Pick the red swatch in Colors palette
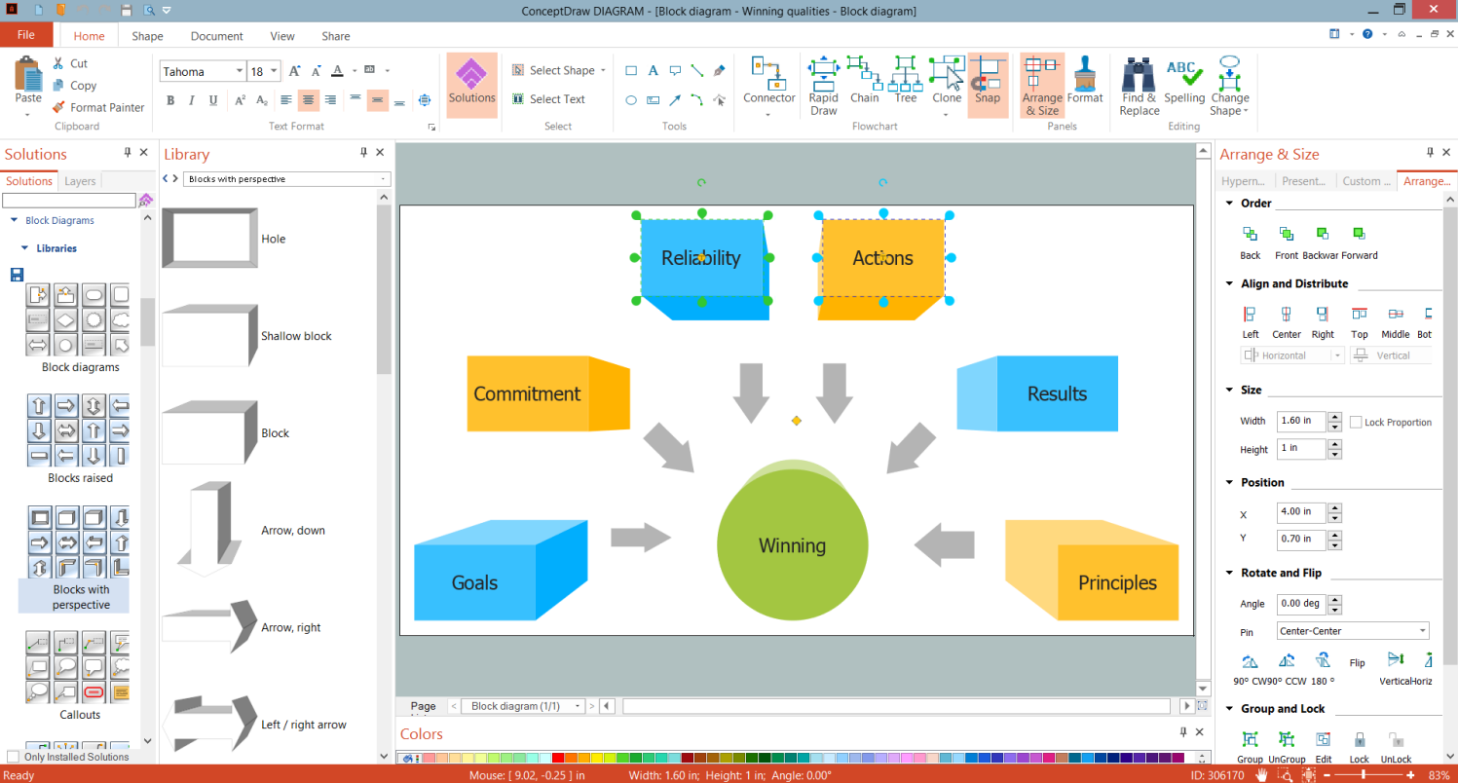This screenshot has height=783, width=1458. (x=558, y=758)
